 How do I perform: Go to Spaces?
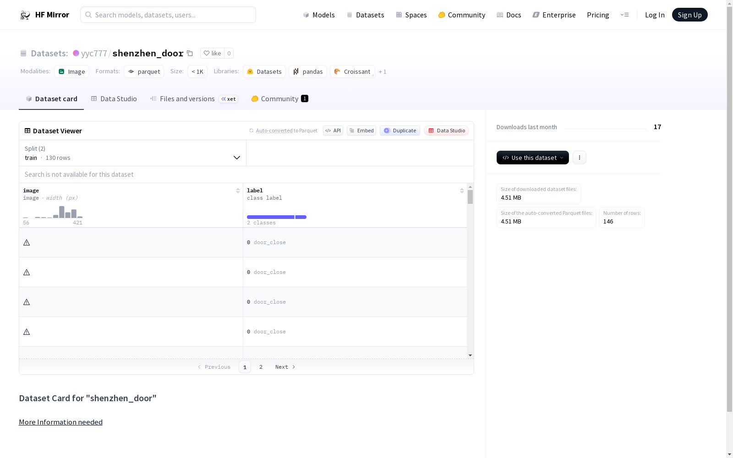point(411,15)
